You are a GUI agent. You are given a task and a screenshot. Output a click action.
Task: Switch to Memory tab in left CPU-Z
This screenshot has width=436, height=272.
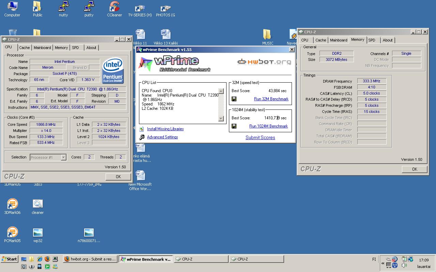coord(61,48)
